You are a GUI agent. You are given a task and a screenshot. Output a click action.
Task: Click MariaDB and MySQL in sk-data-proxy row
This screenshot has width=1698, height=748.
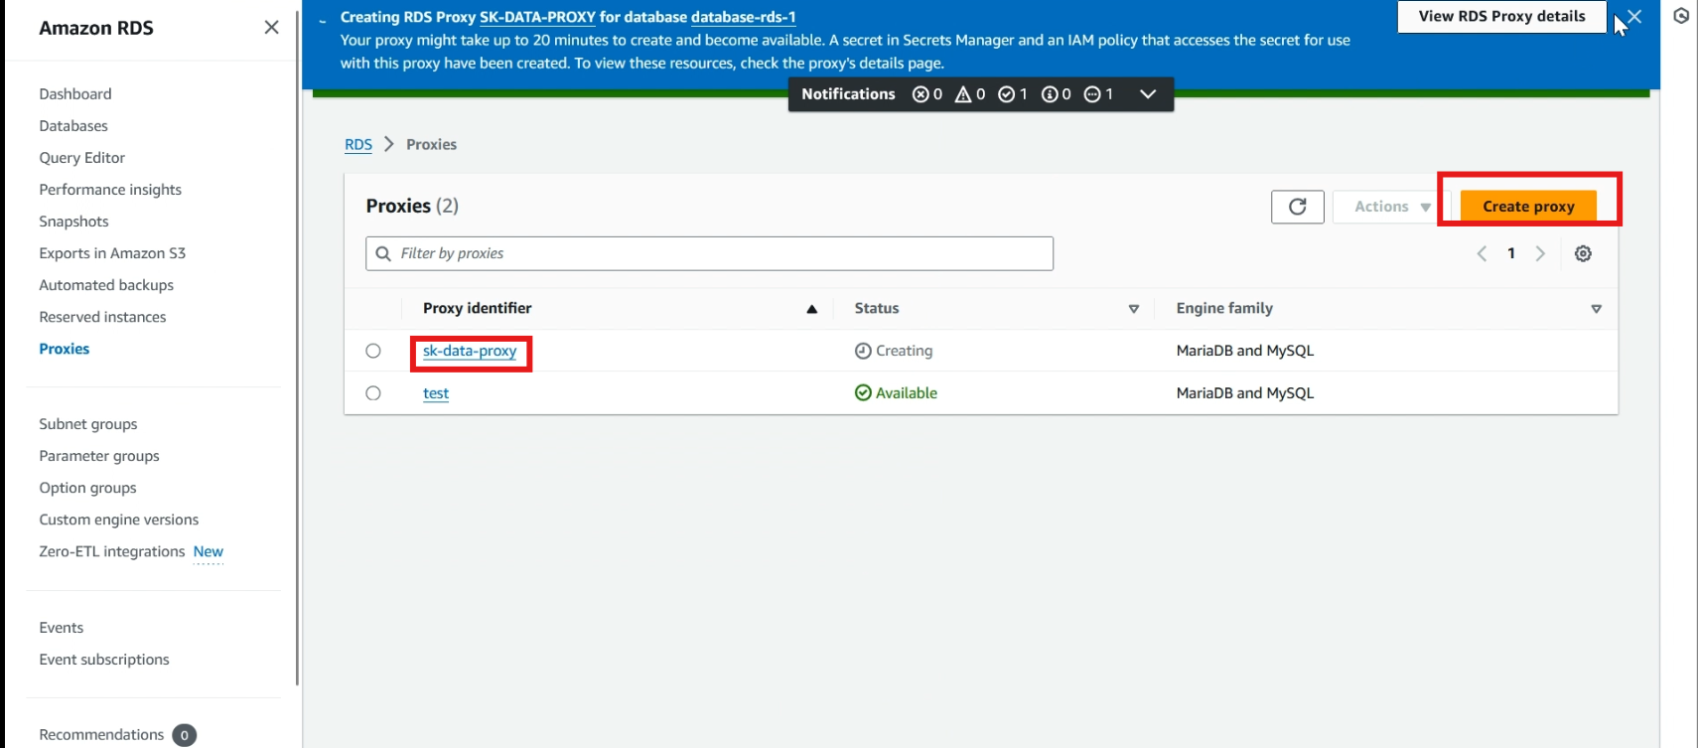[x=1245, y=351]
